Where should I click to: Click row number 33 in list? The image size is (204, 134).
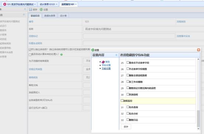click(122, 120)
